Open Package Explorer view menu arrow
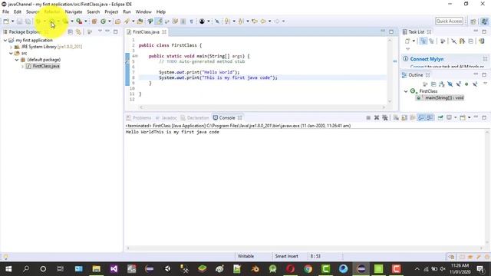The height and width of the screenshot is (276, 491). pyautogui.click(x=100, y=31)
